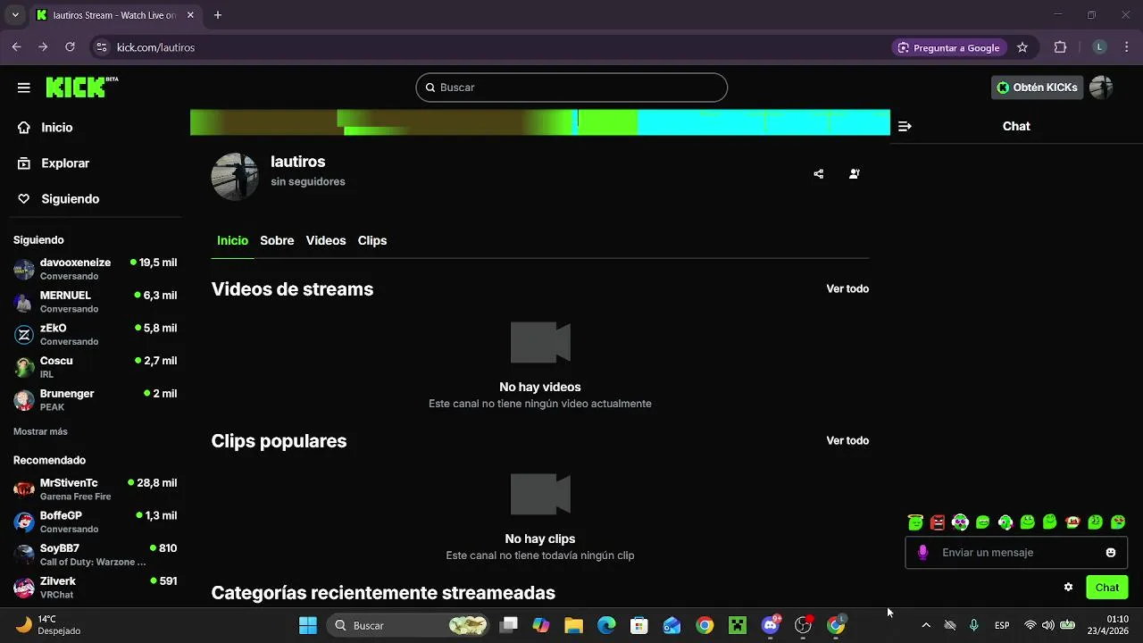1143x643 pixels.
Task: Open recommended SoyBB7 channel
Action: (96, 555)
